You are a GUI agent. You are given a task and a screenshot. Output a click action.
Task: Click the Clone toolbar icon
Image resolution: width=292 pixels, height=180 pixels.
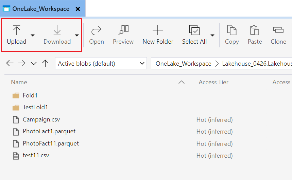(278, 31)
